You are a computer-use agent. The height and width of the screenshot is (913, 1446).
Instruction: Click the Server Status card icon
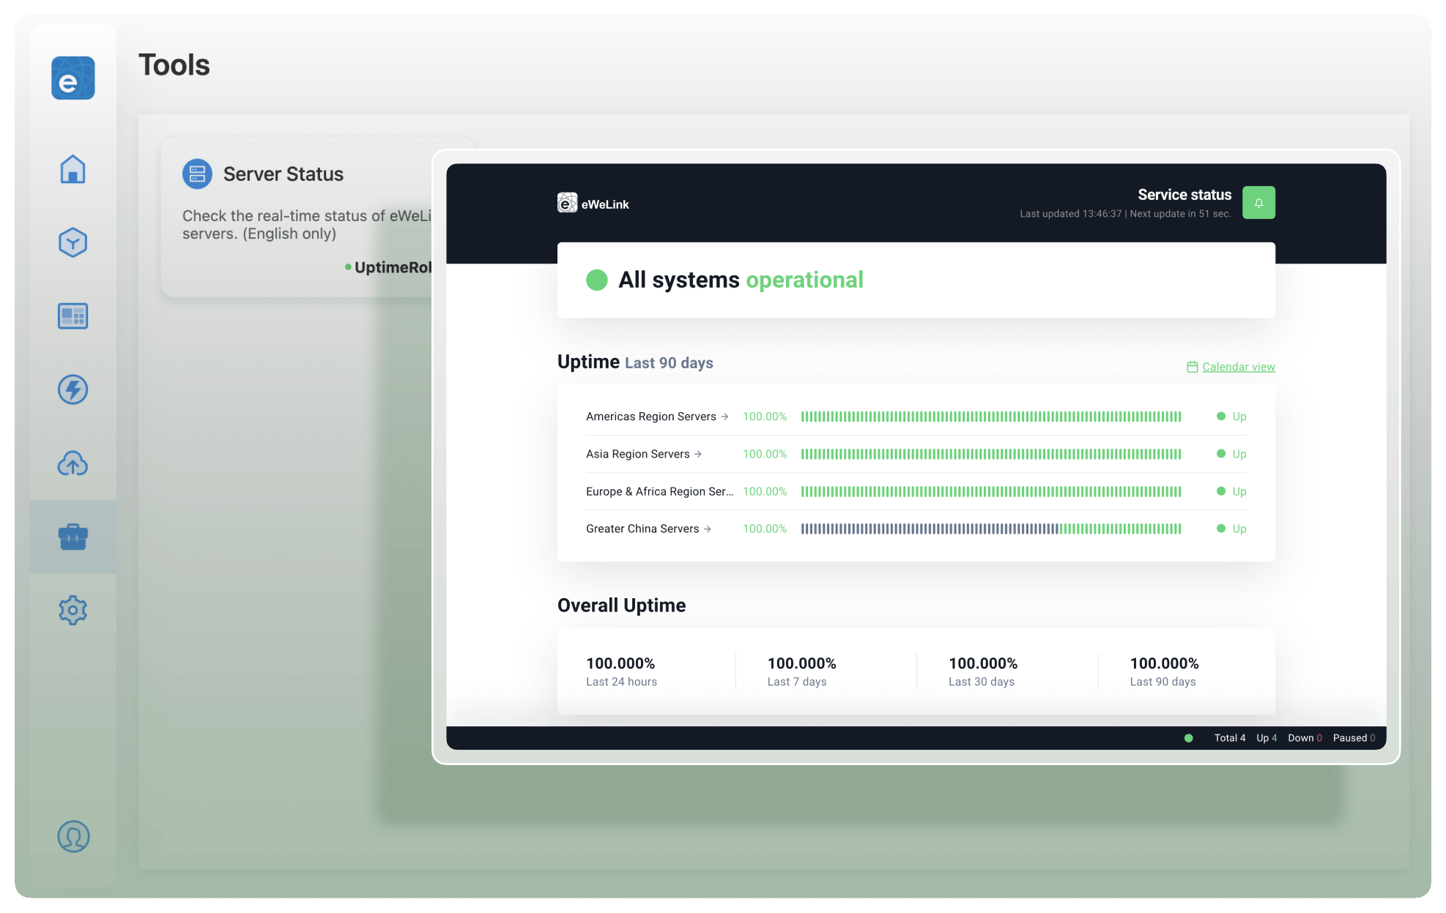pos(197,174)
